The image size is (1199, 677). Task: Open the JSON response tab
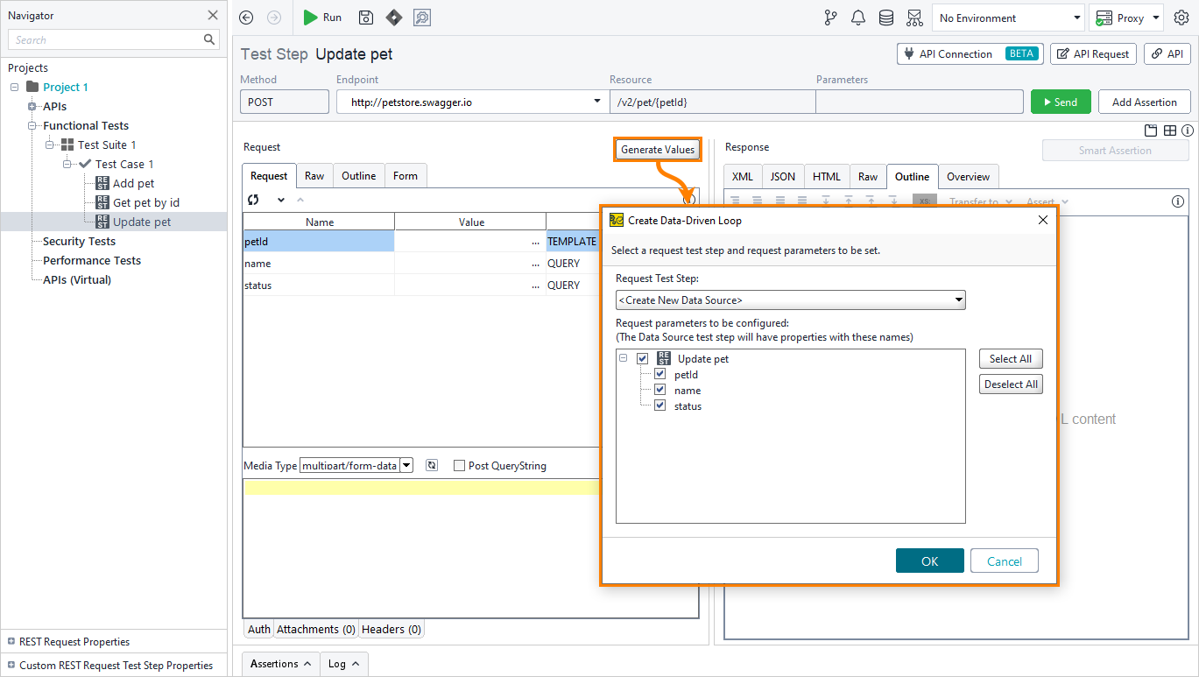pyautogui.click(x=782, y=176)
